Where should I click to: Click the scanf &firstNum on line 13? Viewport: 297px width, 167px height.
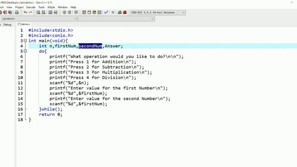click(78, 93)
